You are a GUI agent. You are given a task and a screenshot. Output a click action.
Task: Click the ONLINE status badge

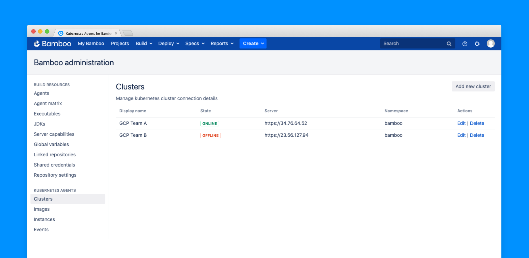210,124
